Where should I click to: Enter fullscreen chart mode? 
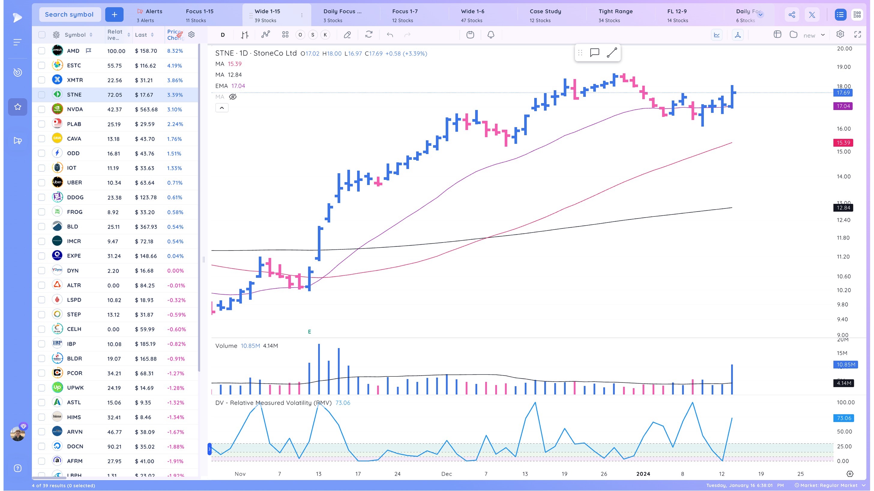pos(858,34)
